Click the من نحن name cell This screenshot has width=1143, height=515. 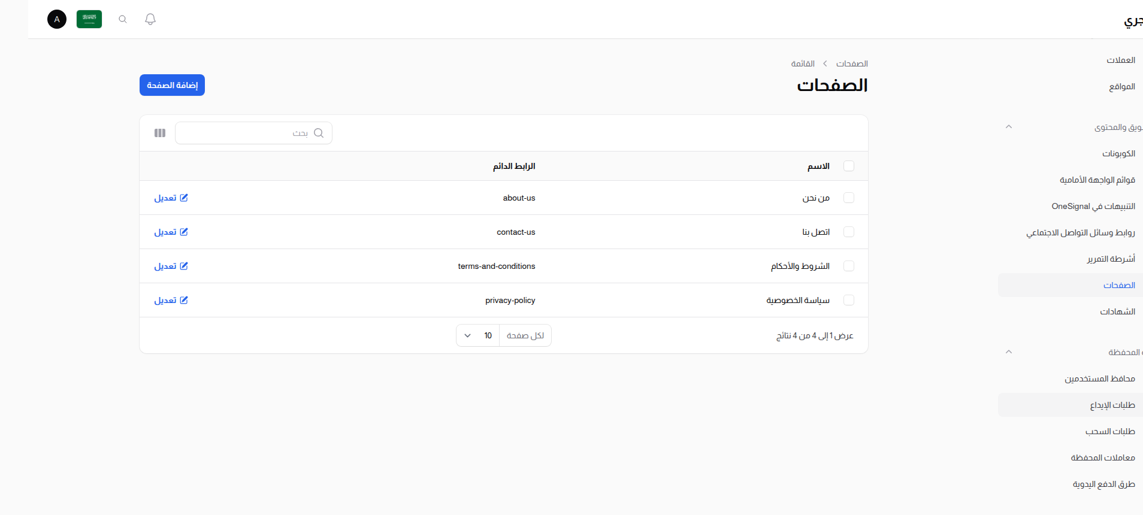pos(816,198)
